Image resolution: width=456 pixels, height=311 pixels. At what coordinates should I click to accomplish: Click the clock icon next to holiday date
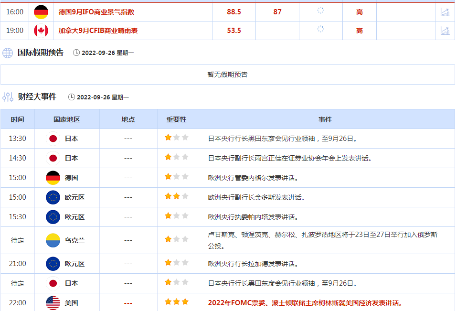(76, 53)
